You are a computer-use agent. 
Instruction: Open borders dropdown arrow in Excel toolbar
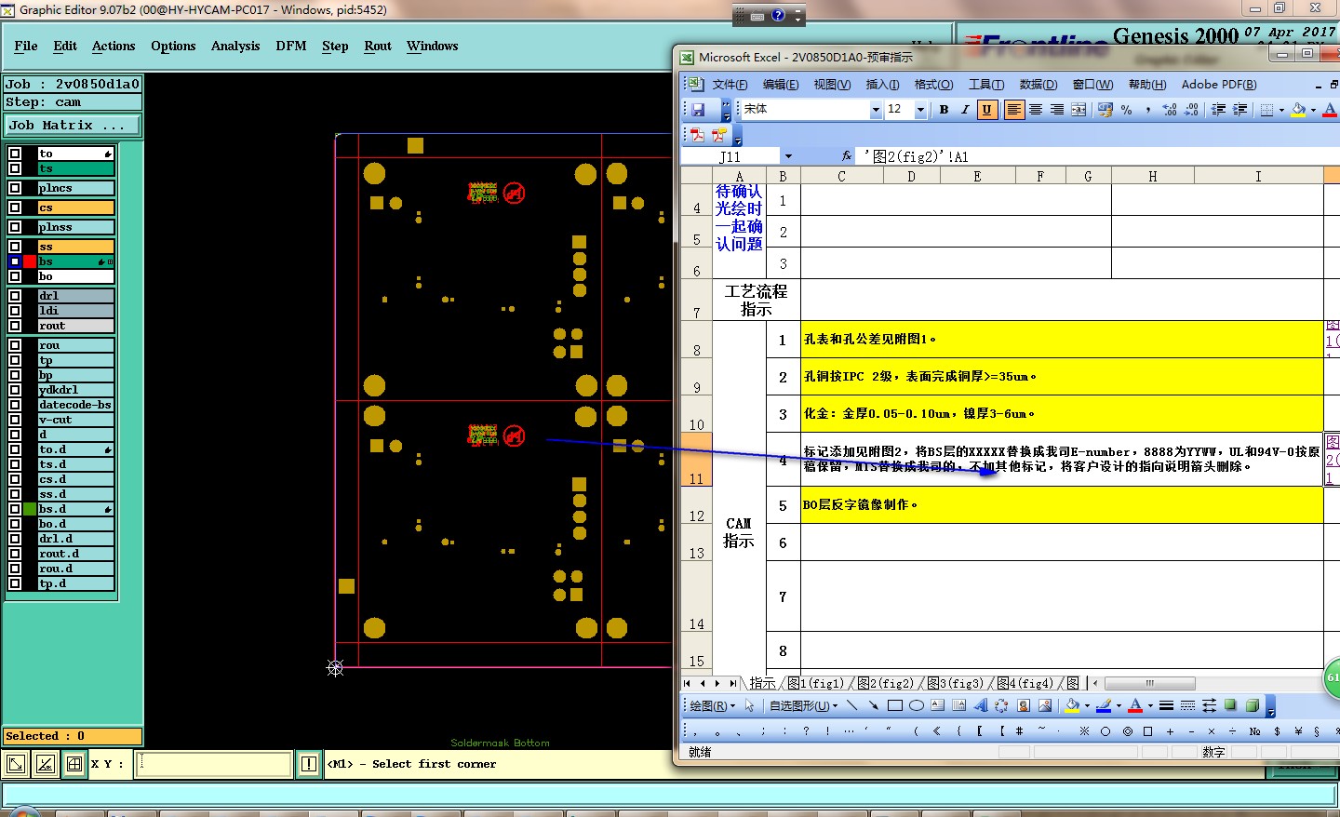(1281, 110)
